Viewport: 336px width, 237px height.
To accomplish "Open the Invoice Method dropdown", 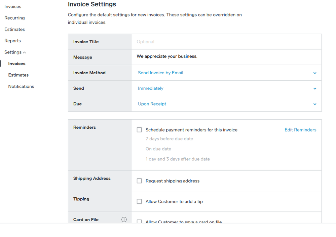I will (x=314, y=73).
